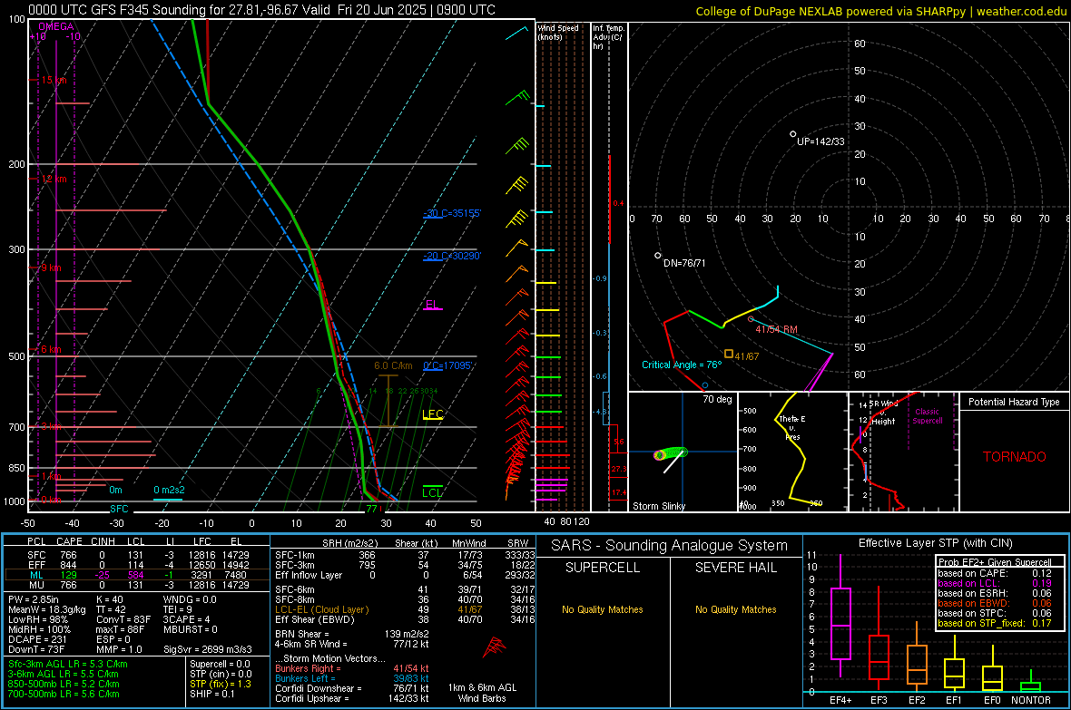Click the red 1km & 6km wind barbs icon
The image size is (1071, 710).
point(494,647)
